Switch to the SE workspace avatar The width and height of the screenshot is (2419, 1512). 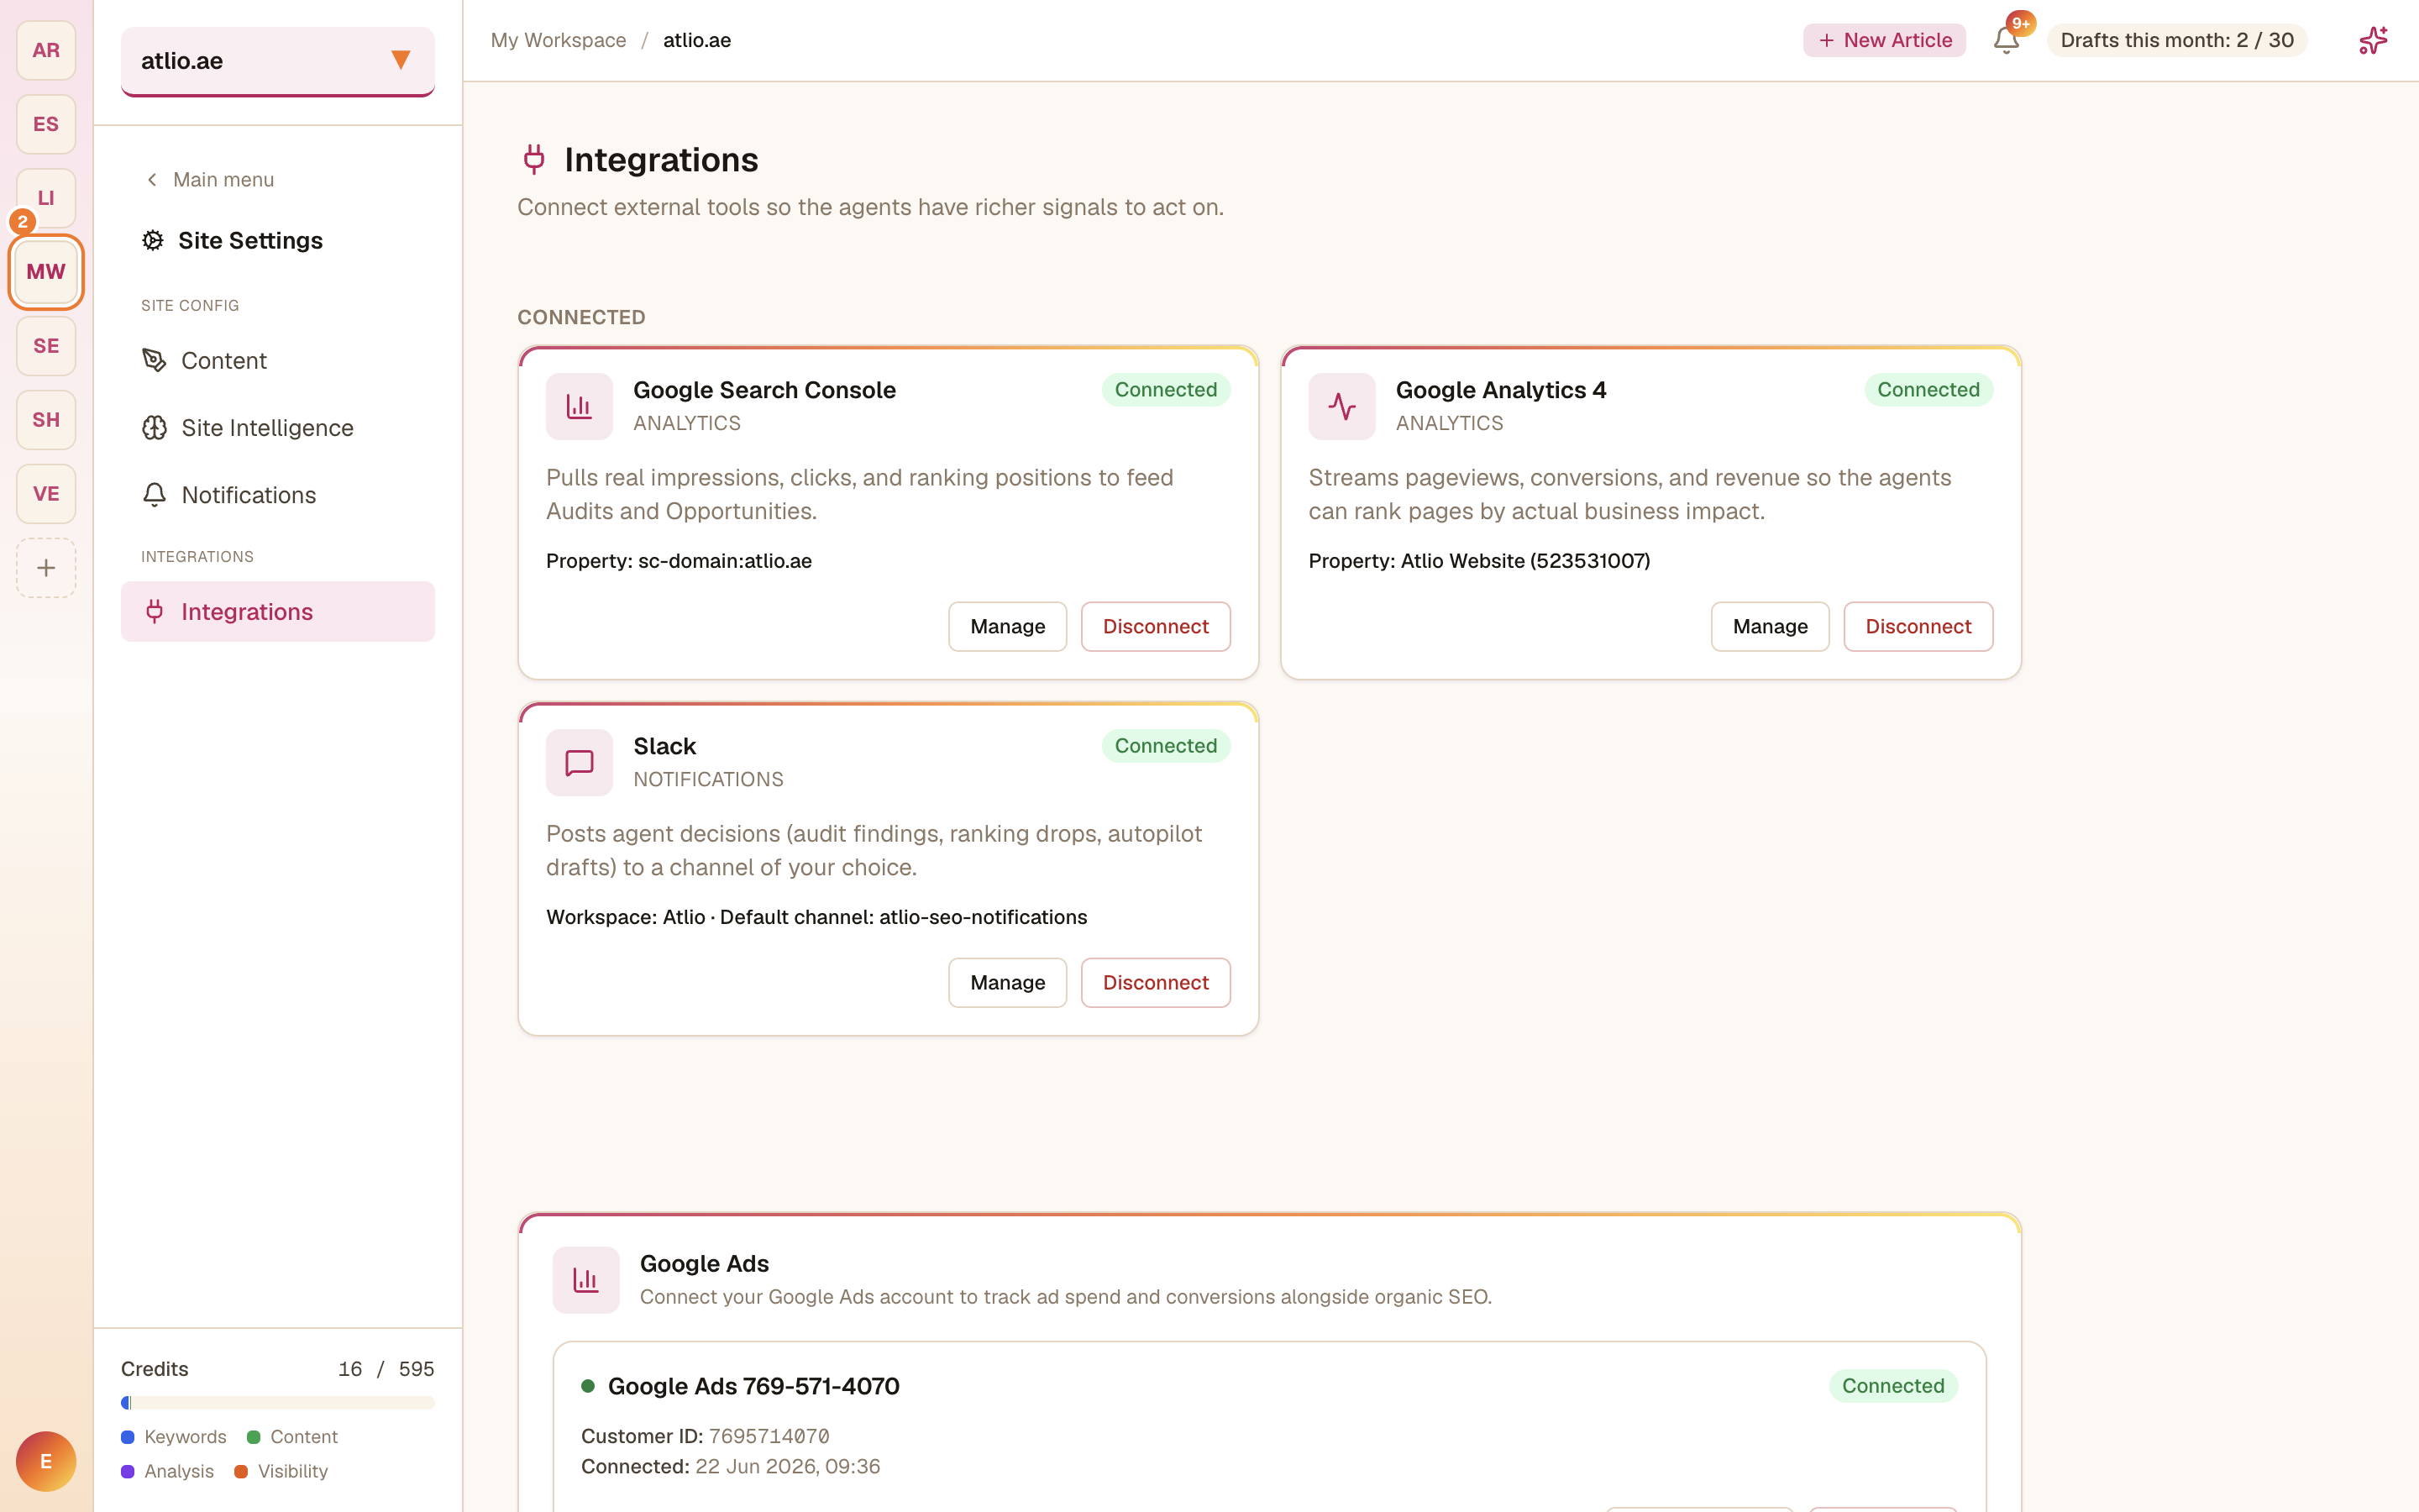[46, 346]
